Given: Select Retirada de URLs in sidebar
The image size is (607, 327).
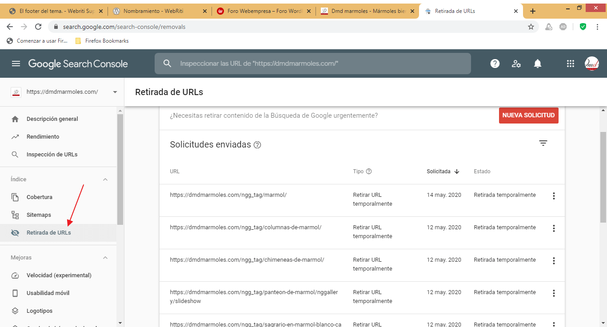Looking at the screenshot, I should pos(58,233).
